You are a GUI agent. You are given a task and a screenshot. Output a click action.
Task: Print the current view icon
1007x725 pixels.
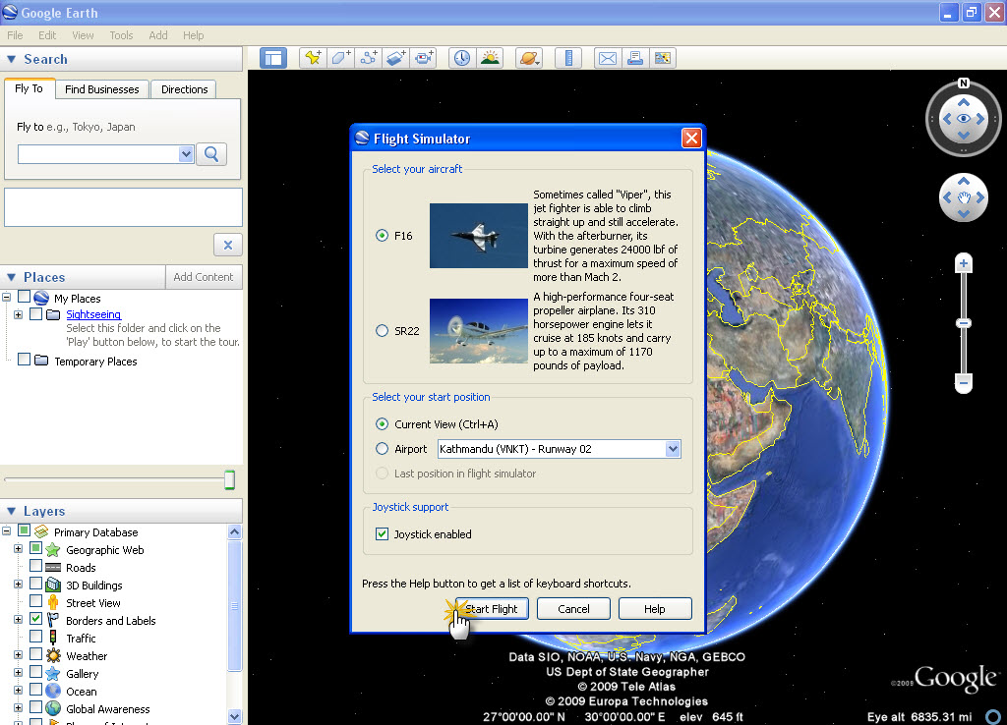[x=635, y=58]
